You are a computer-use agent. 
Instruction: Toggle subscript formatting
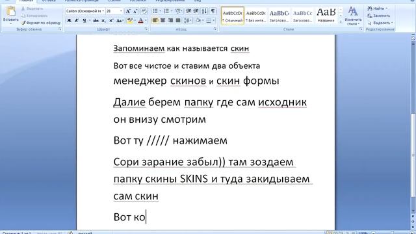[103, 20]
